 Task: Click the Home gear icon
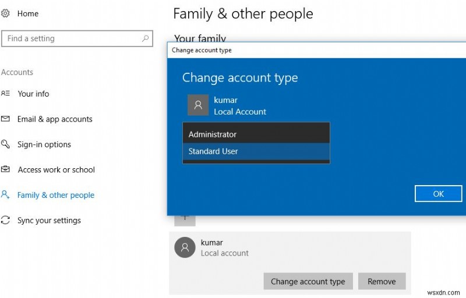[x=6, y=13]
